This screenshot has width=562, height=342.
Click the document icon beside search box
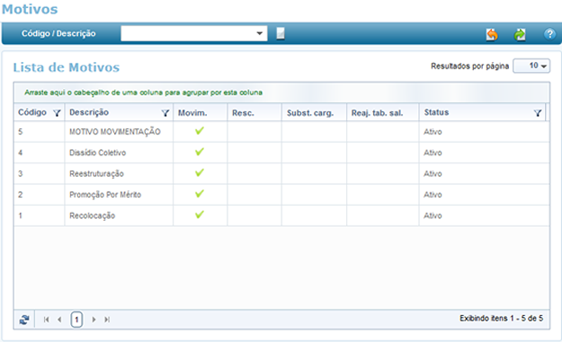[281, 33]
